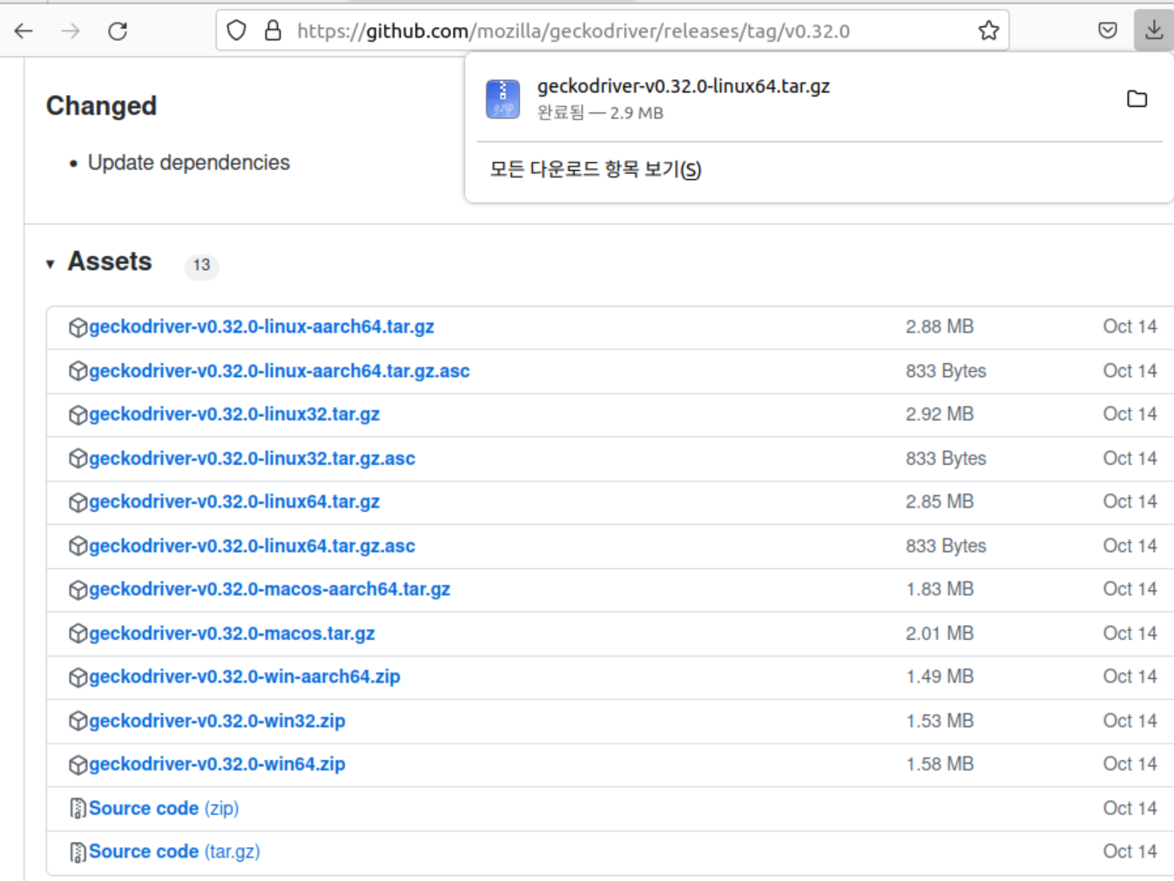The width and height of the screenshot is (1174, 881).
Task: Select the 1.58 MB size text
Action: (940, 764)
